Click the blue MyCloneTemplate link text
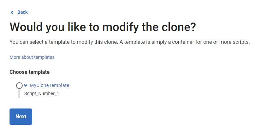This screenshot has height=133, width=259. pyautogui.click(x=50, y=85)
